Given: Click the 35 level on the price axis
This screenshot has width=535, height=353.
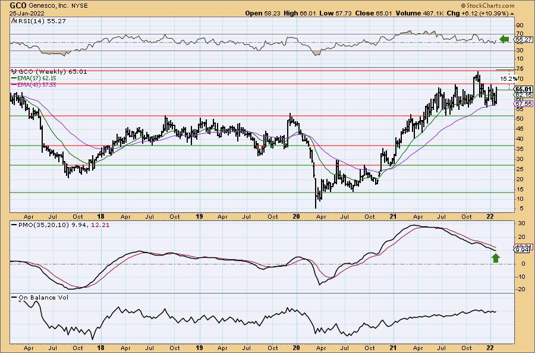Looking at the screenshot, I should 520,149.
